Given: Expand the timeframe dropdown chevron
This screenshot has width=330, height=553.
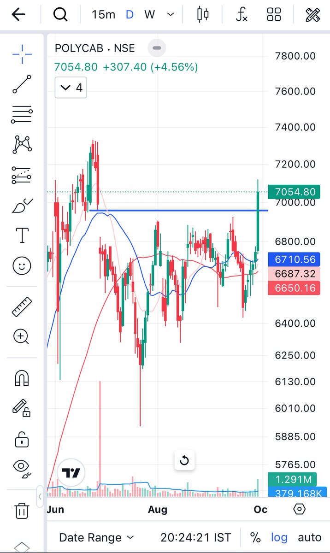Looking at the screenshot, I should pyautogui.click(x=171, y=15).
